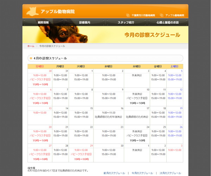Click date number 26 on Saturday

tap(181, 127)
